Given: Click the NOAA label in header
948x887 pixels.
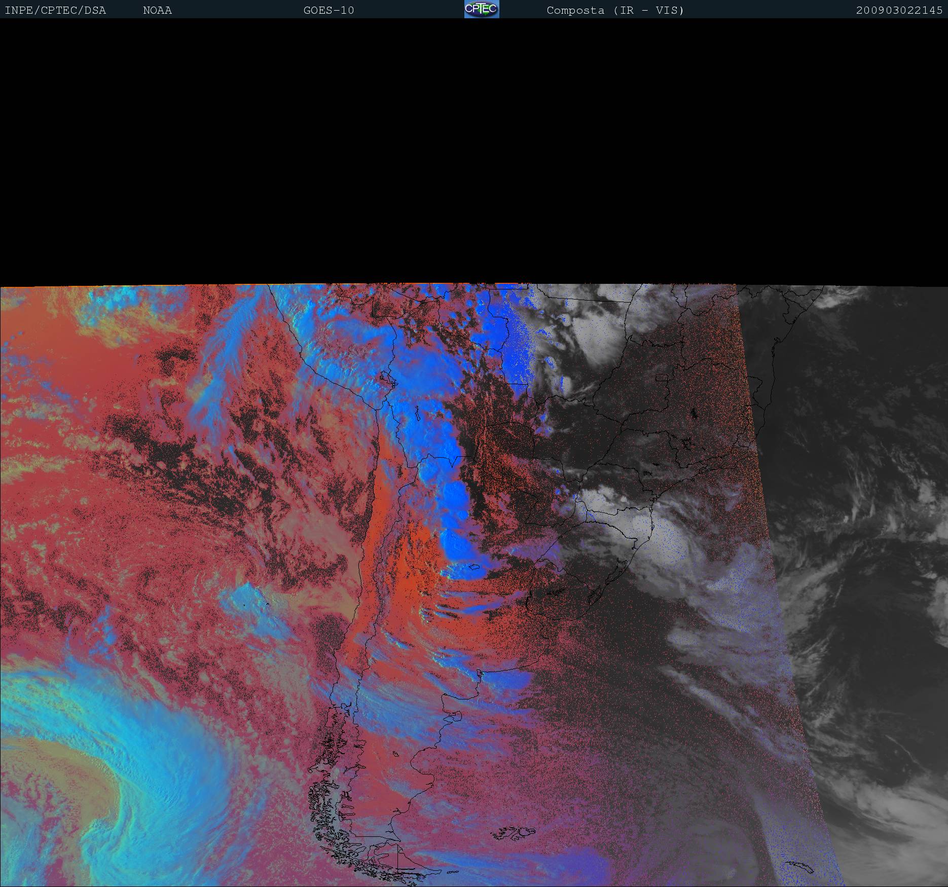Looking at the screenshot, I should click(158, 10).
